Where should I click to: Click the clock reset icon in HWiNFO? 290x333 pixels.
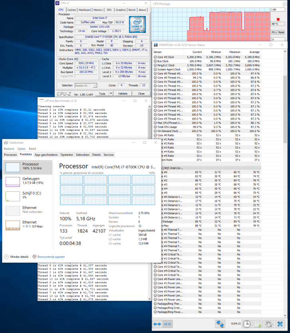coord(247,324)
